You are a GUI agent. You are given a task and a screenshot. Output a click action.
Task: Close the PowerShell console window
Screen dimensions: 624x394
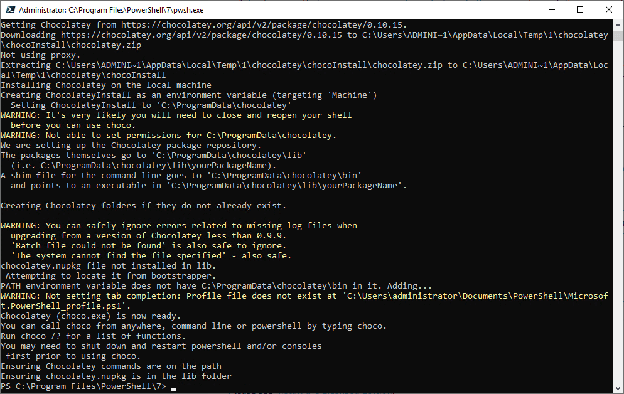[x=609, y=9]
